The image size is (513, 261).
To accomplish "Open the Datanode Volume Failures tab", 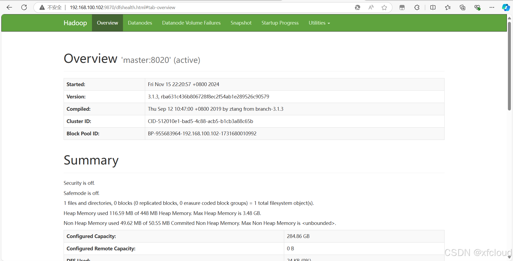I will (x=191, y=23).
